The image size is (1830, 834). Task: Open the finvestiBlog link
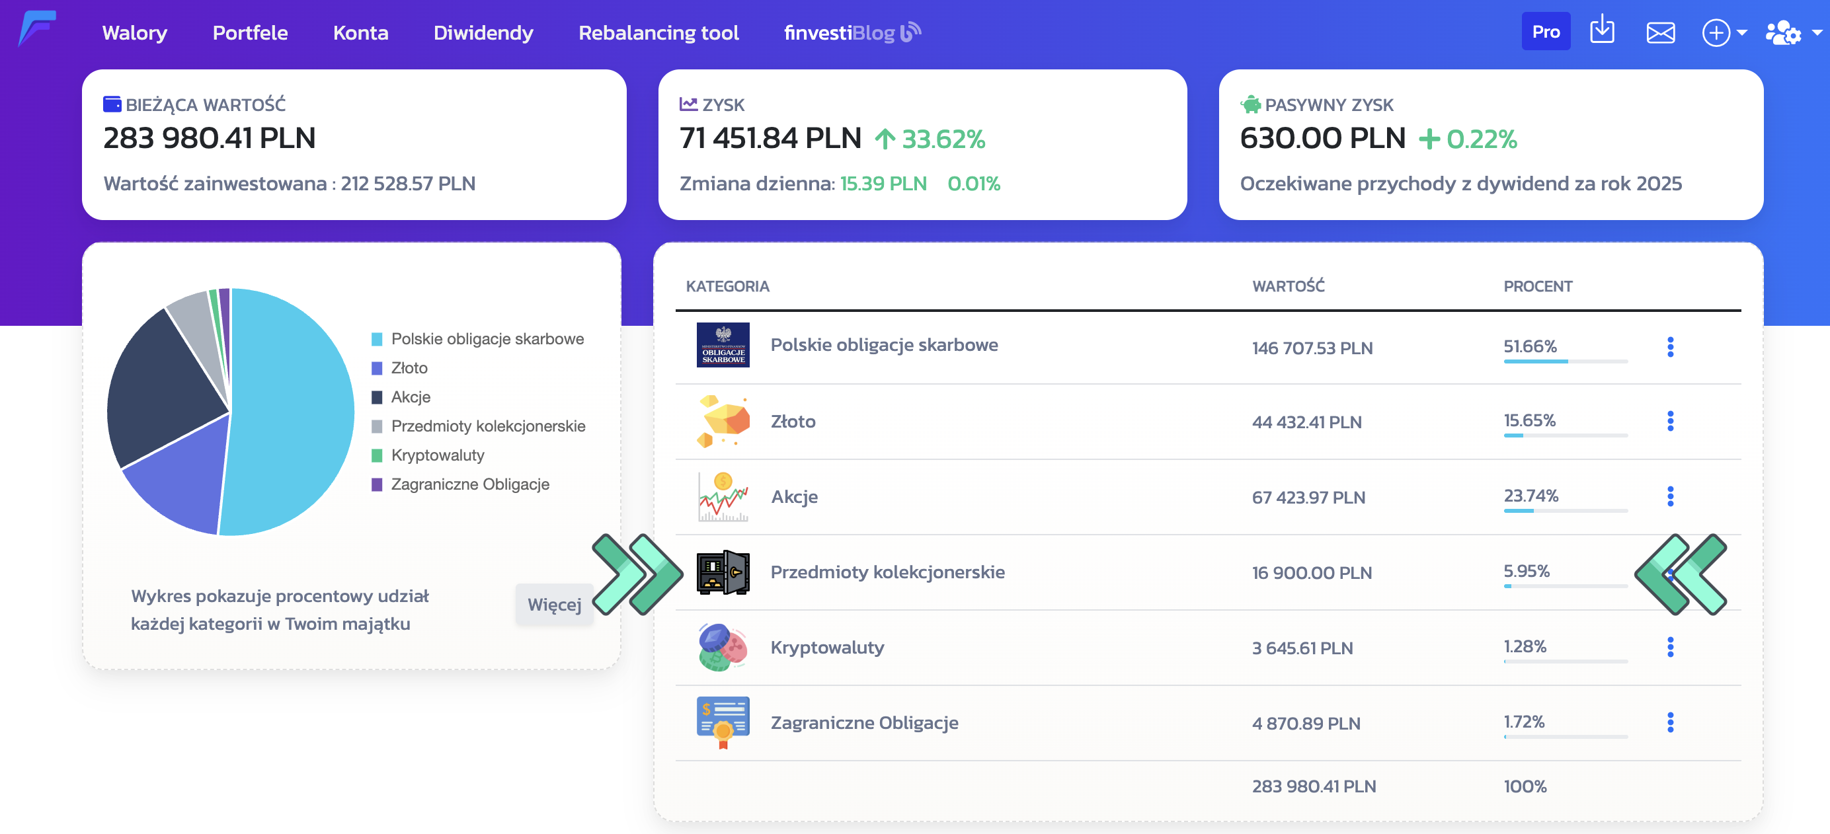coord(851,32)
